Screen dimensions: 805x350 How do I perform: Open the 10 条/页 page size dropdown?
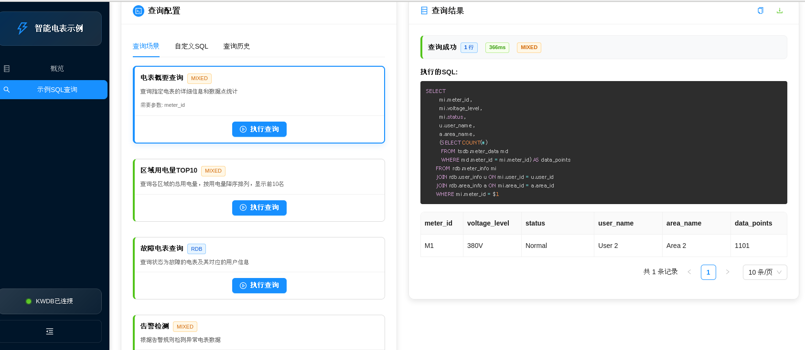[765, 272]
